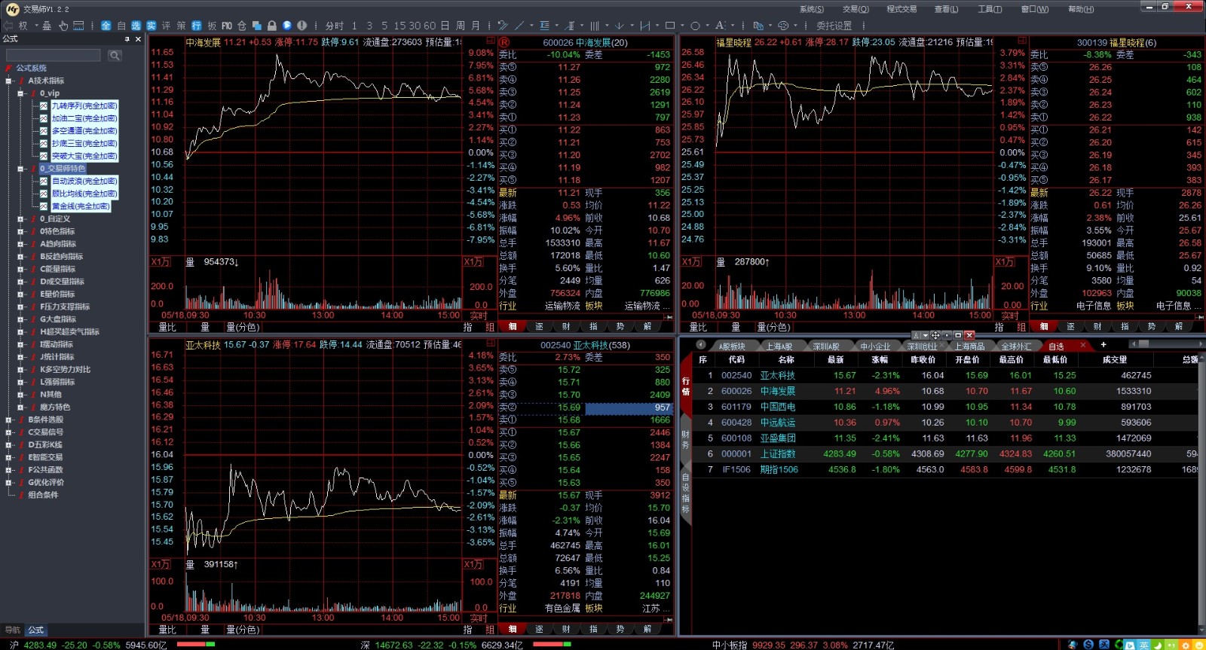The width and height of the screenshot is (1206, 650).
Task: Click the 委托设置 button
Action: coord(834,26)
